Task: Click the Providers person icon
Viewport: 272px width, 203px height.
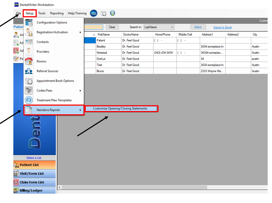Action: 29,52
